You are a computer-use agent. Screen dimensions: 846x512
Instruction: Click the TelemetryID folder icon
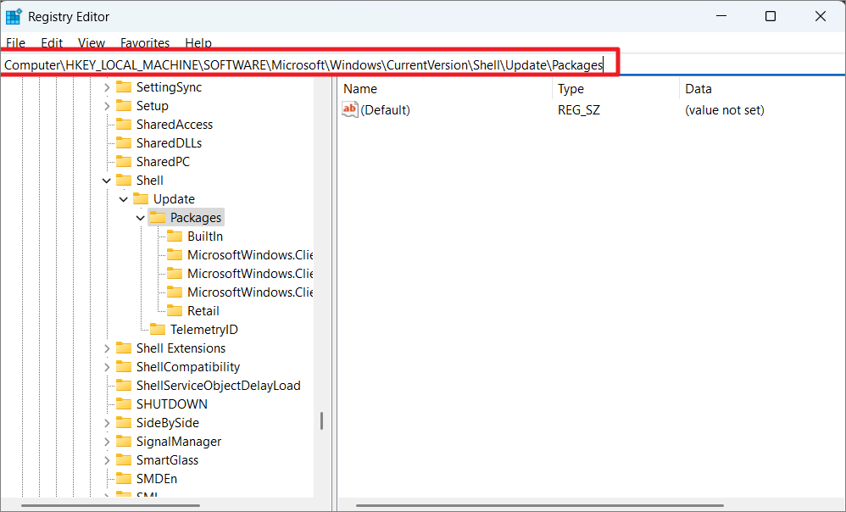(158, 330)
